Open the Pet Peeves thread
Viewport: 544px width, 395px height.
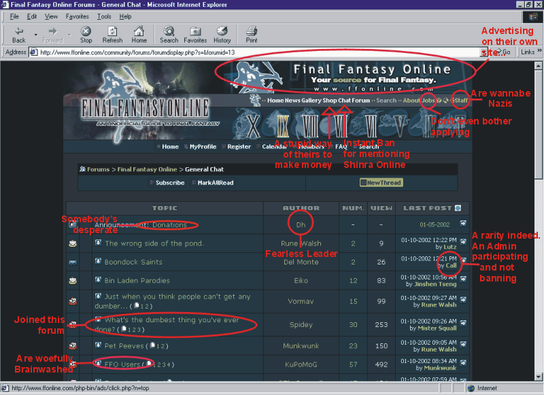(x=124, y=346)
